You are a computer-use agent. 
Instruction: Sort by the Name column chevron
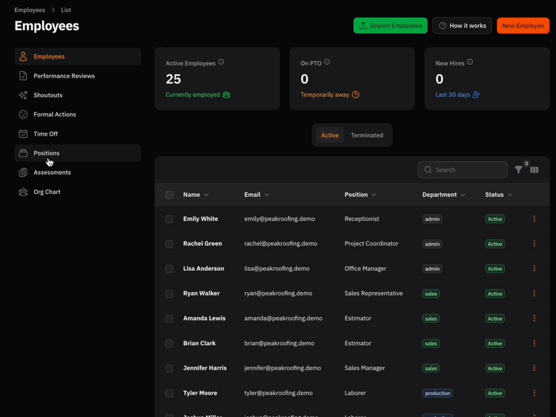[206, 195]
